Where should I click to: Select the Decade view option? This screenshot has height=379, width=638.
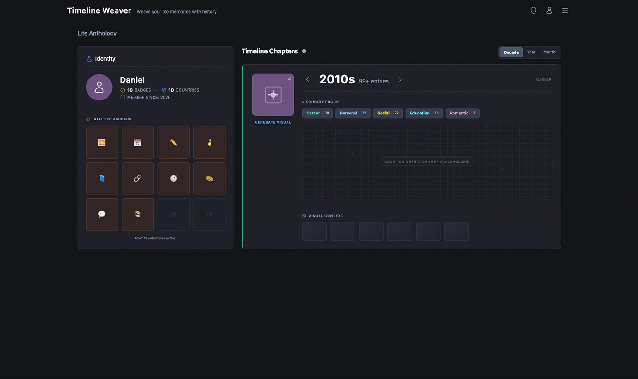(x=511, y=52)
